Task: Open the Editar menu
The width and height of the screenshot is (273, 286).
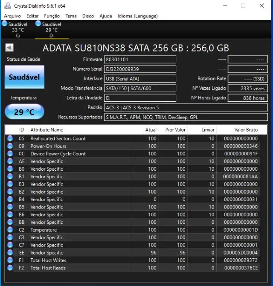Action: click(32, 16)
